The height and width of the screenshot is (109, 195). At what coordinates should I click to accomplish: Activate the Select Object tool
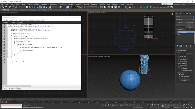point(27,7)
